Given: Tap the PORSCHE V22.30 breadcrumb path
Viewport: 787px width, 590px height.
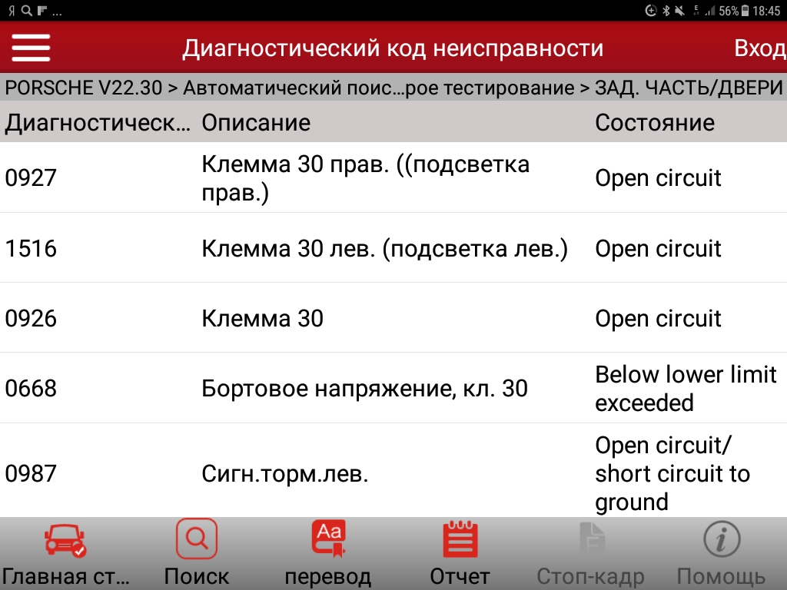Looking at the screenshot, I should click(83, 88).
